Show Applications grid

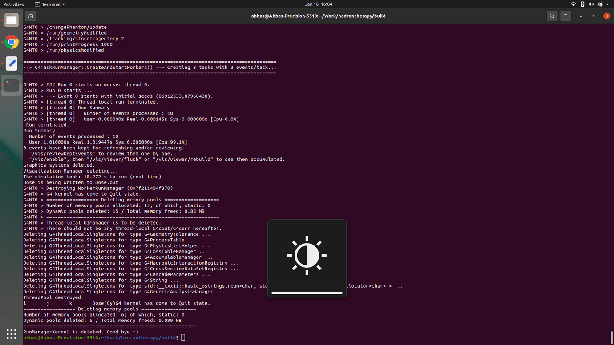coord(12,334)
